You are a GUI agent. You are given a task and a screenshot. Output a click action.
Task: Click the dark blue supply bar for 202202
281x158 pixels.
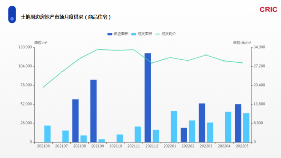[184, 135]
